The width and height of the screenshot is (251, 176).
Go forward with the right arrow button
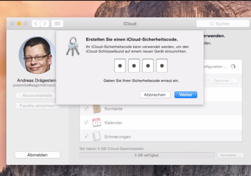[x=45, y=24]
